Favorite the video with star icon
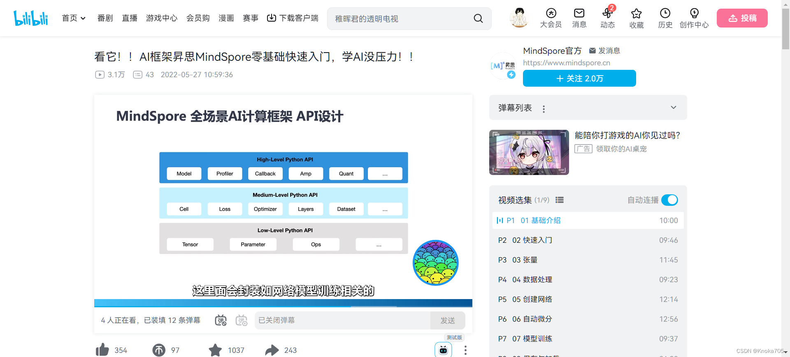790x357 pixels. coord(215,350)
